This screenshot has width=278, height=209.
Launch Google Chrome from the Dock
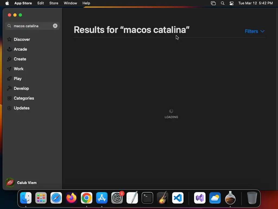pos(87,198)
